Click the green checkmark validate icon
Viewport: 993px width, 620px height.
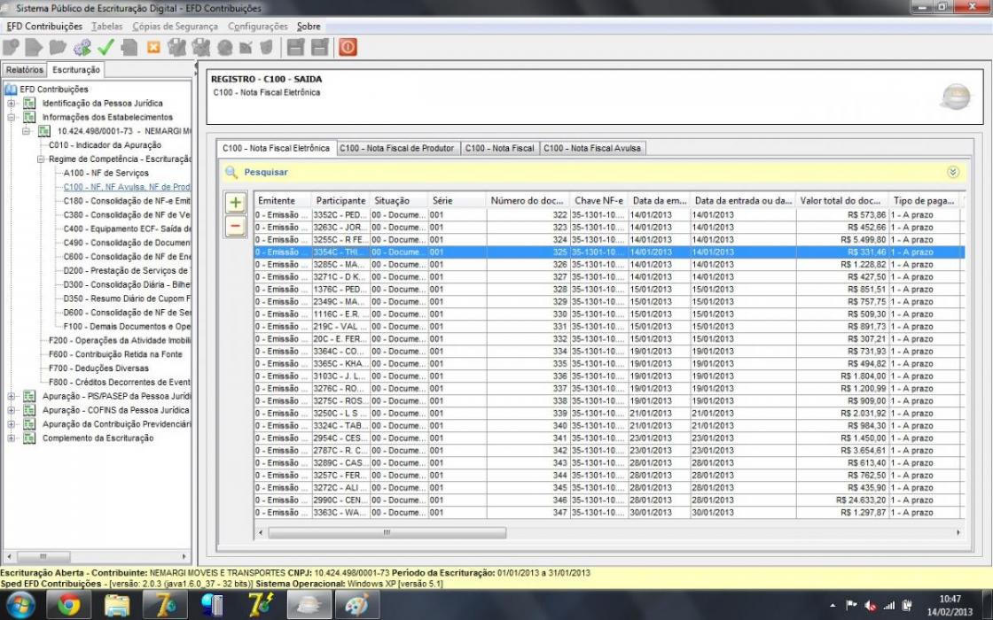(x=106, y=48)
